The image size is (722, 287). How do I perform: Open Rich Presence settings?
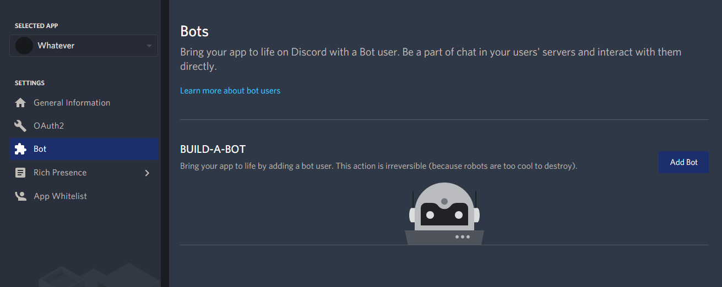point(60,173)
